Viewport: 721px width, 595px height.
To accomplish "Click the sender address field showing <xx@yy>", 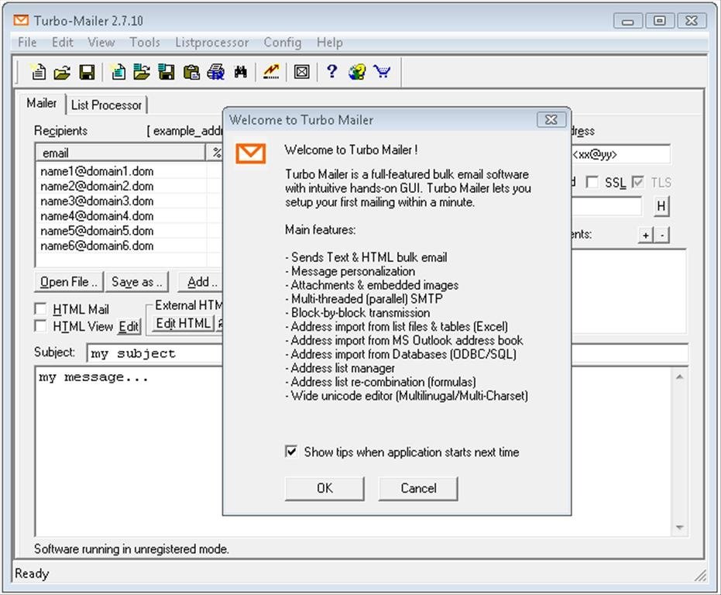I will point(621,154).
